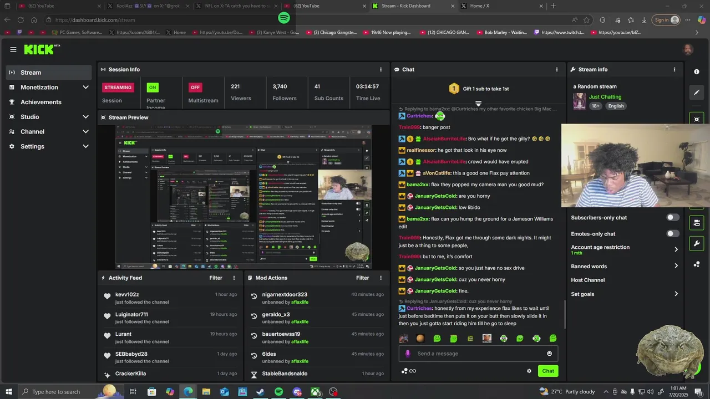Open Set goals settings

pos(625,294)
